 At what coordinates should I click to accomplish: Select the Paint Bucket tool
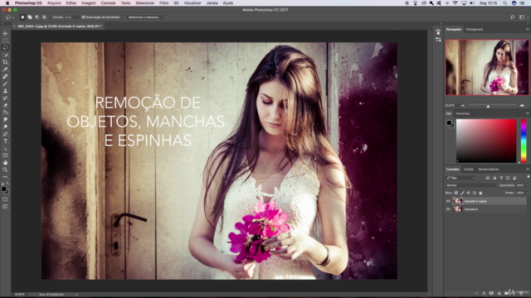5,113
